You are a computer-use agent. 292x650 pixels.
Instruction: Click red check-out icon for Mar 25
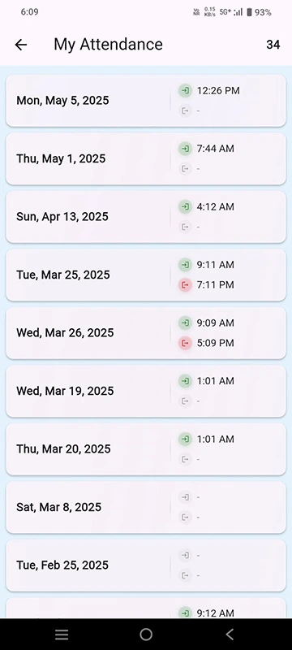[185, 285]
